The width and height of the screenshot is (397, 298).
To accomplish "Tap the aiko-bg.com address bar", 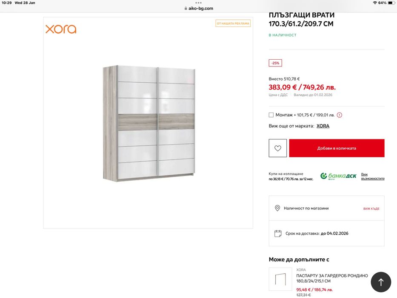I will [199, 9].
